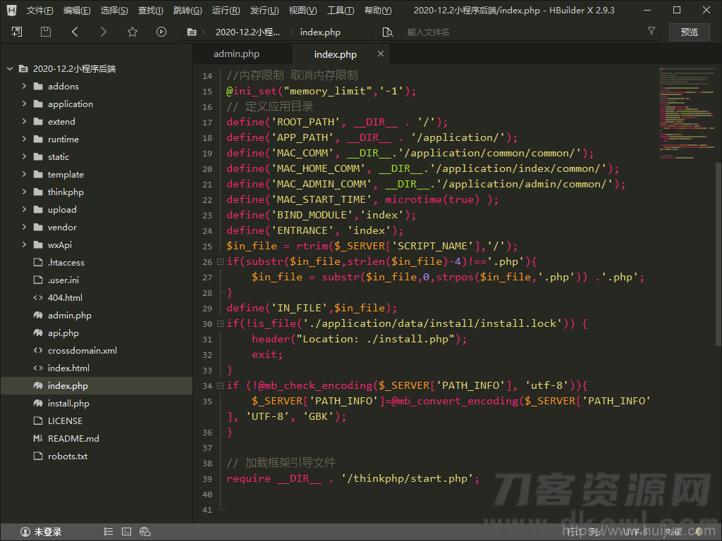Open the 工具(T) menu
This screenshot has height=541, width=722.
[x=341, y=10]
